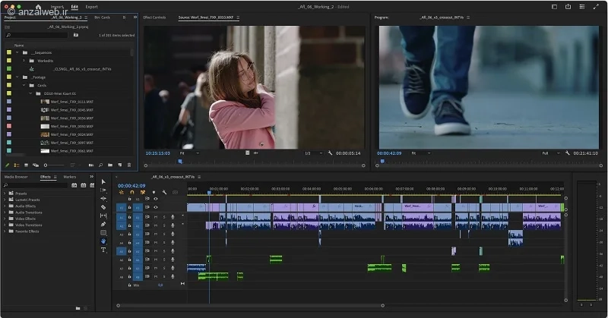Select the Slip tool
The image size is (608, 318).
pos(103,216)
